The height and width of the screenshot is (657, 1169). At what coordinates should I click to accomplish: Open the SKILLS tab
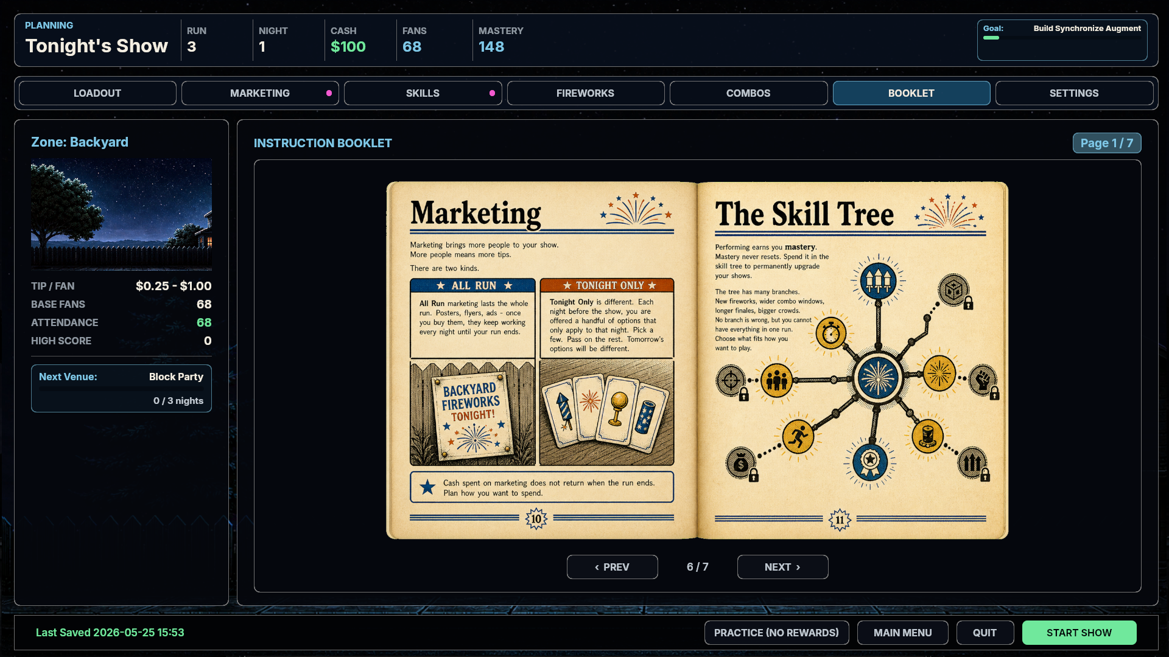click(x=423, y=93)
